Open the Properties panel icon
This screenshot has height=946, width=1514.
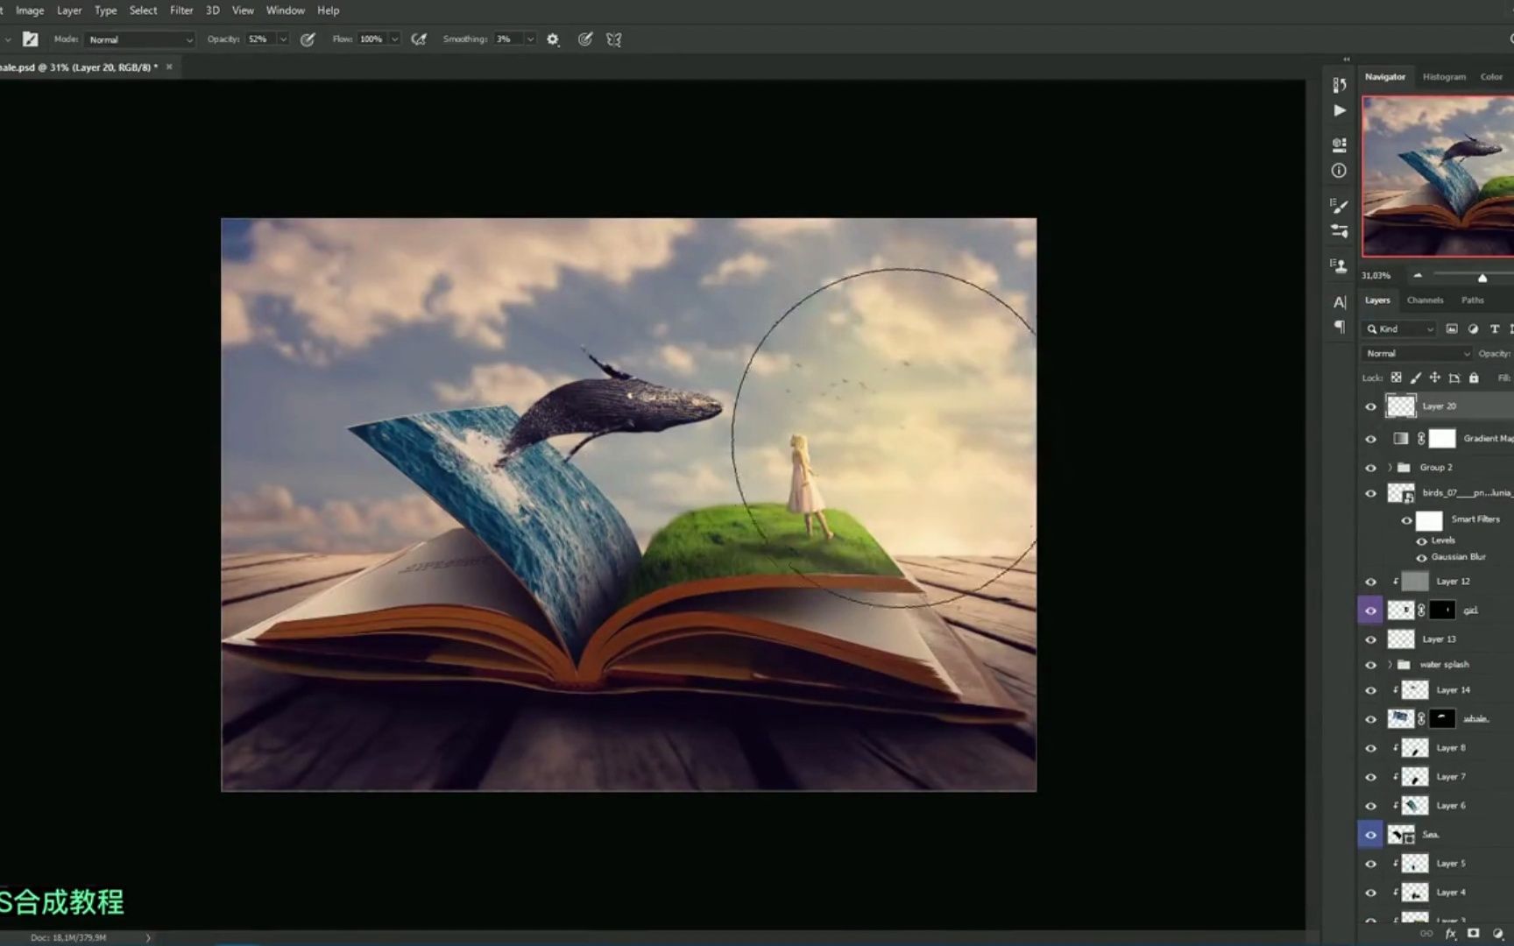click(x=1339, y=144)
